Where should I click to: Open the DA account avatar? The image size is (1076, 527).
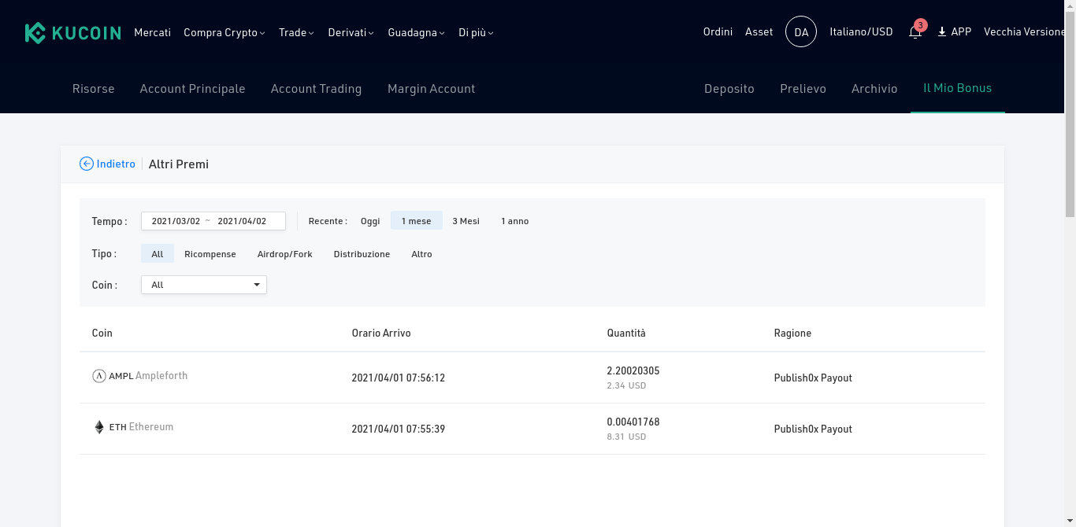coord(801,32)
